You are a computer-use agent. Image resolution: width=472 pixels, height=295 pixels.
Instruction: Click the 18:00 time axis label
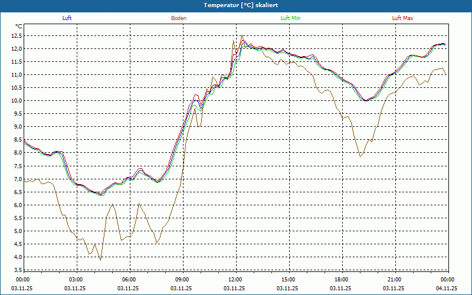click(342, 280)
